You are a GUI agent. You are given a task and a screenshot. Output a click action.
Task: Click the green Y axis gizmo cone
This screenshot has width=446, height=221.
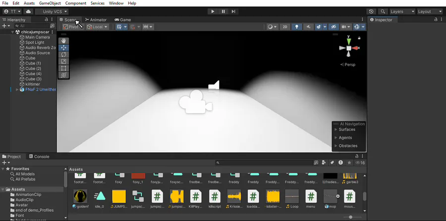tap(349, 42)
